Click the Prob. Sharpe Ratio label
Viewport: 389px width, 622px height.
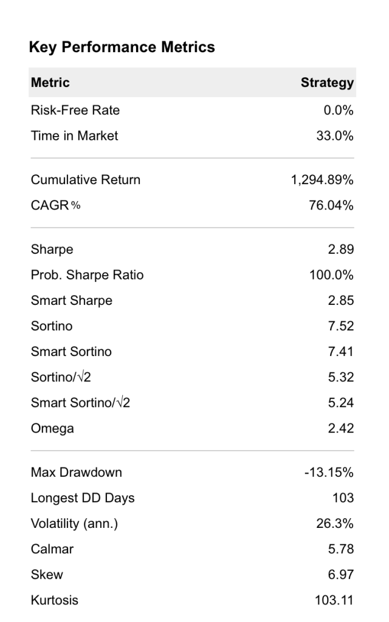tap(88, 275)
